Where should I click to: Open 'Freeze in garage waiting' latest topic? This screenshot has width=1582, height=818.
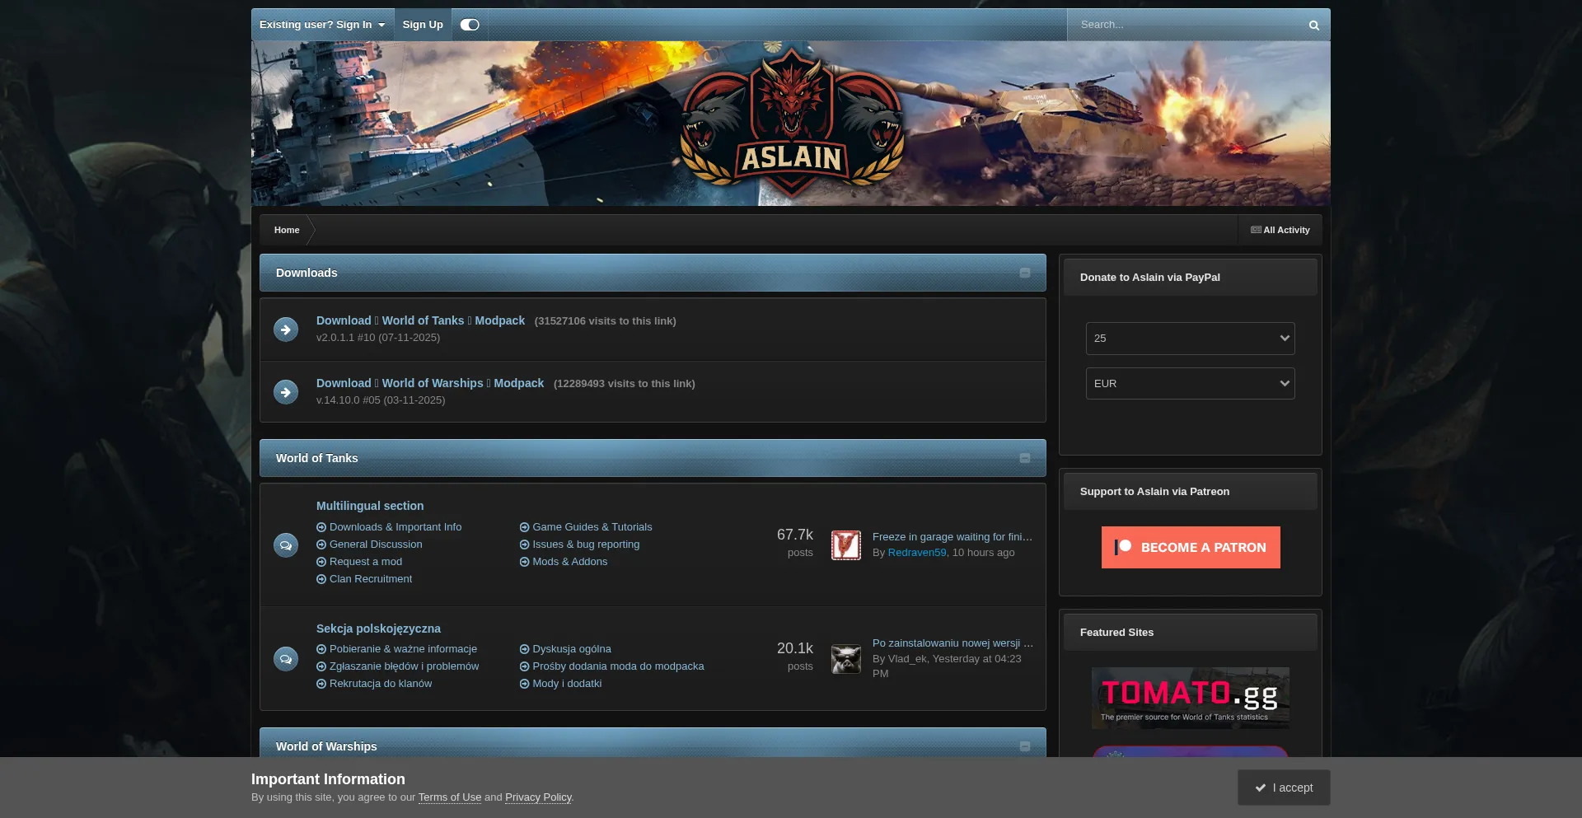pyautogui.click(x=952, y=537)
